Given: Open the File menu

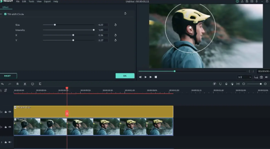Looking at the screenshot, I should [18, 1].
